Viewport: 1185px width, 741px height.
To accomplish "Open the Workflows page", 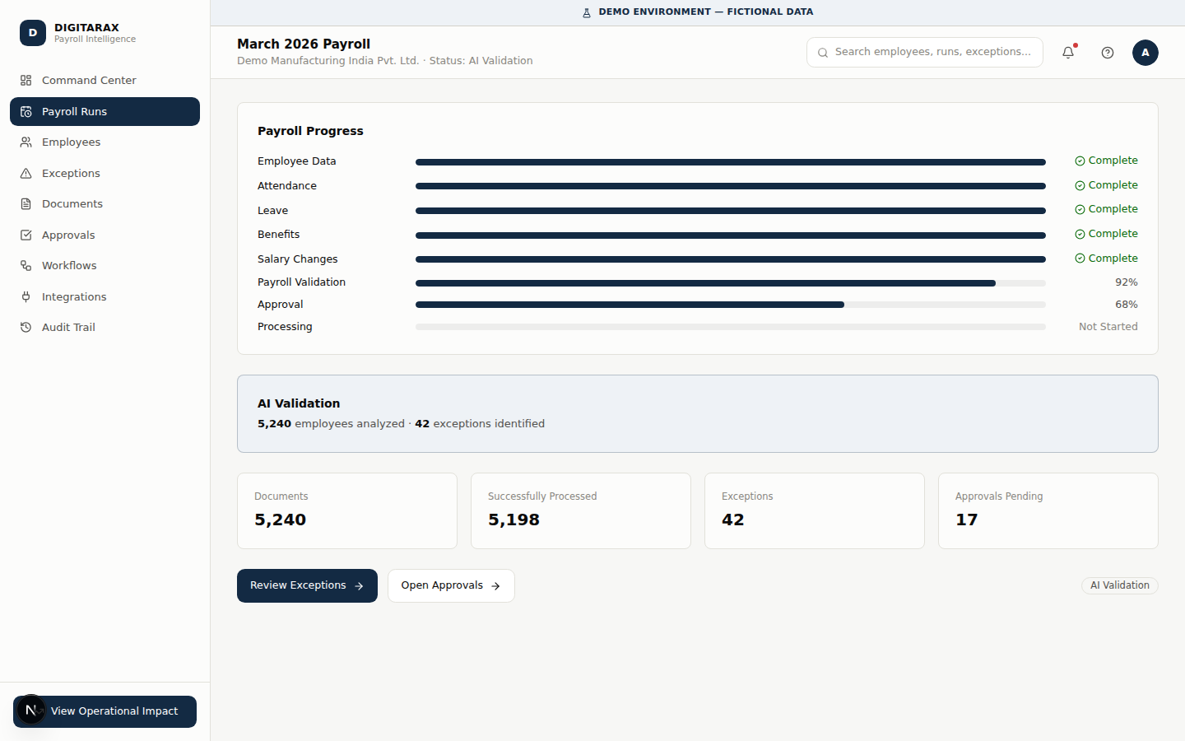I will tap(105, 266).
